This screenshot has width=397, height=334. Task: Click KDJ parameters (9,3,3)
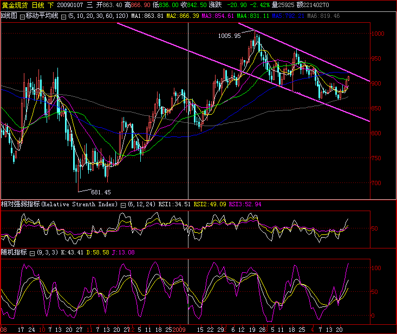47,252
